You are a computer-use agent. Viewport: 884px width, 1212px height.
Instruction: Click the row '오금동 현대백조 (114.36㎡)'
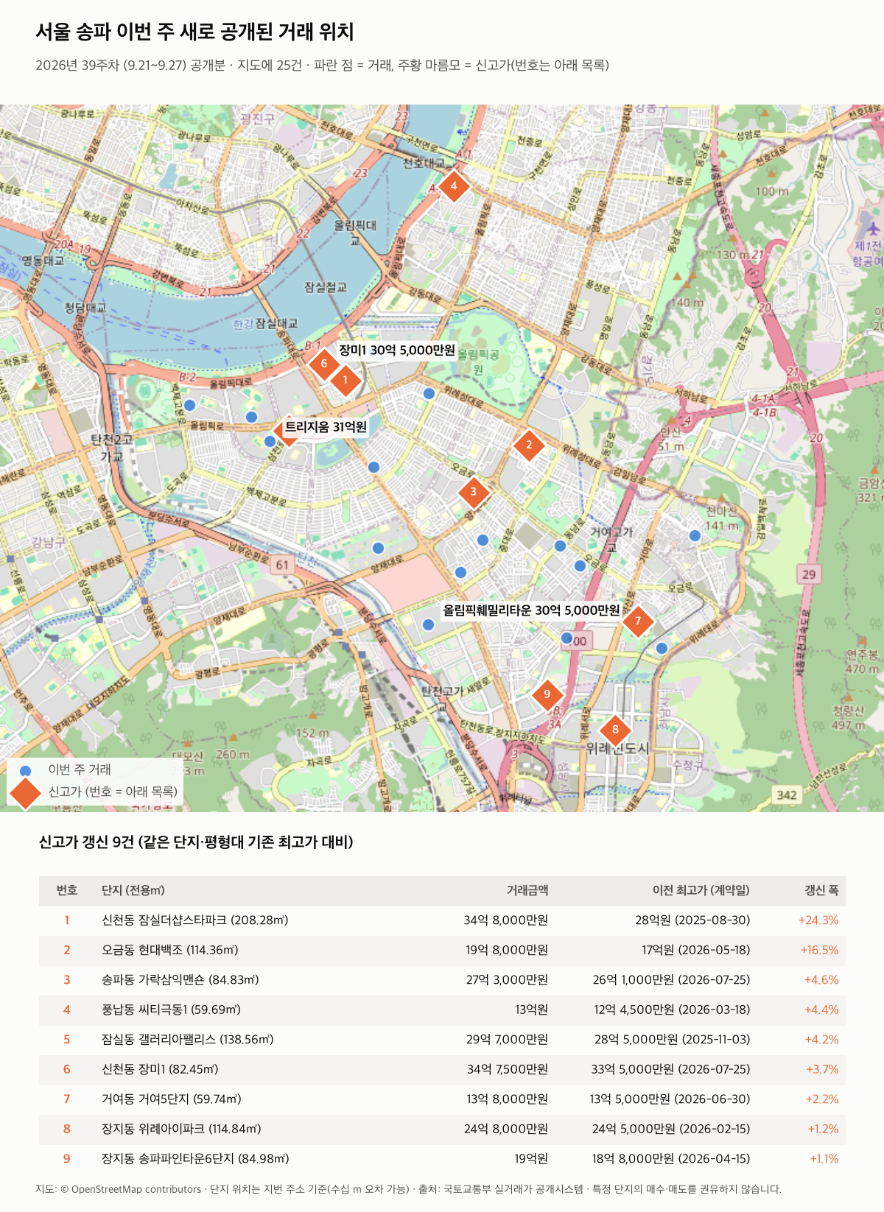tap(442, 951)
